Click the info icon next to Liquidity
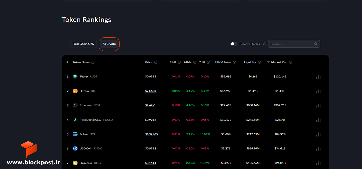Viewport: 362px width, 169px height. pos(259,62)
